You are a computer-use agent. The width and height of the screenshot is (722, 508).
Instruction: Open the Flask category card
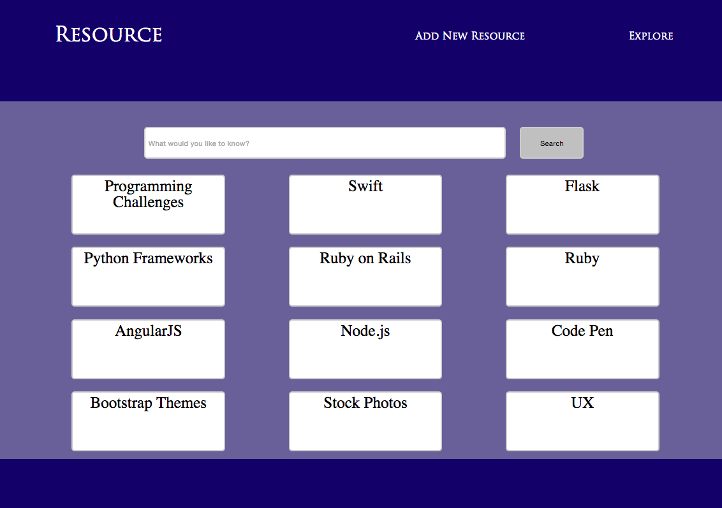[582, 205]
